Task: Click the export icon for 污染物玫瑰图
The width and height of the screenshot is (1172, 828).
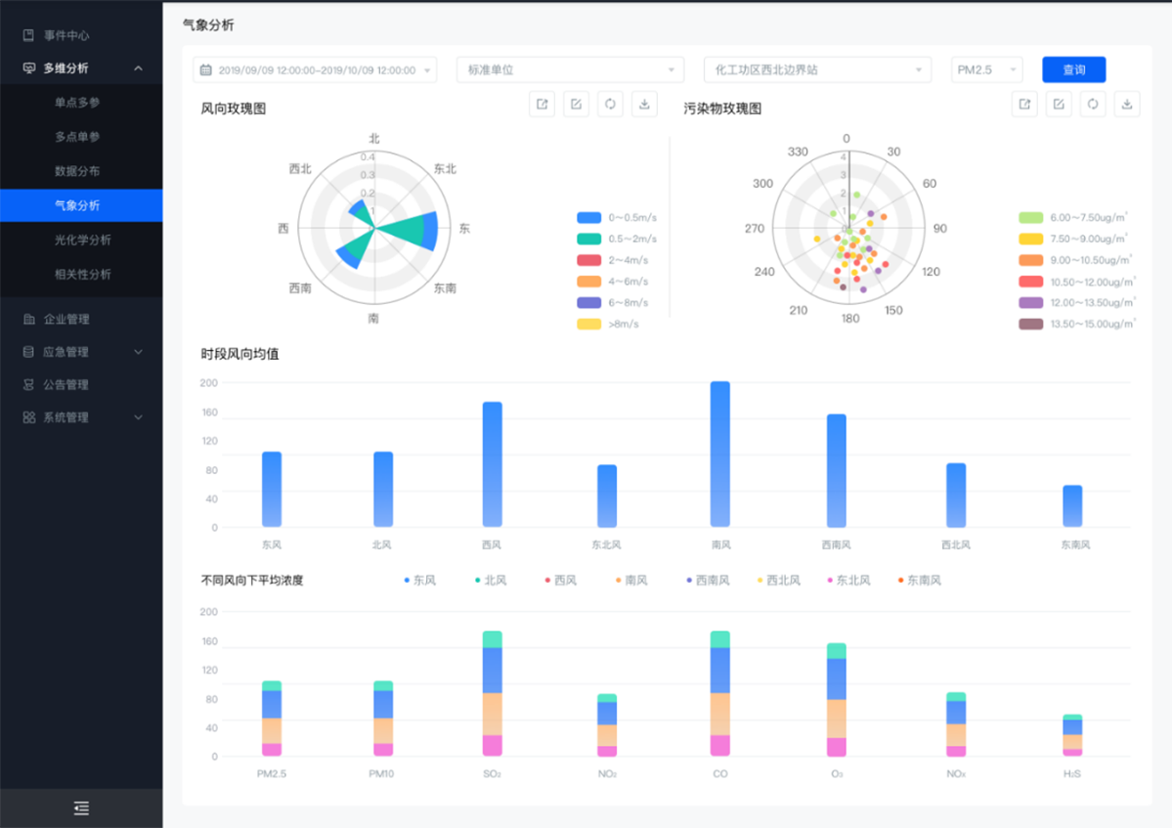Action: coord(1024,105)
